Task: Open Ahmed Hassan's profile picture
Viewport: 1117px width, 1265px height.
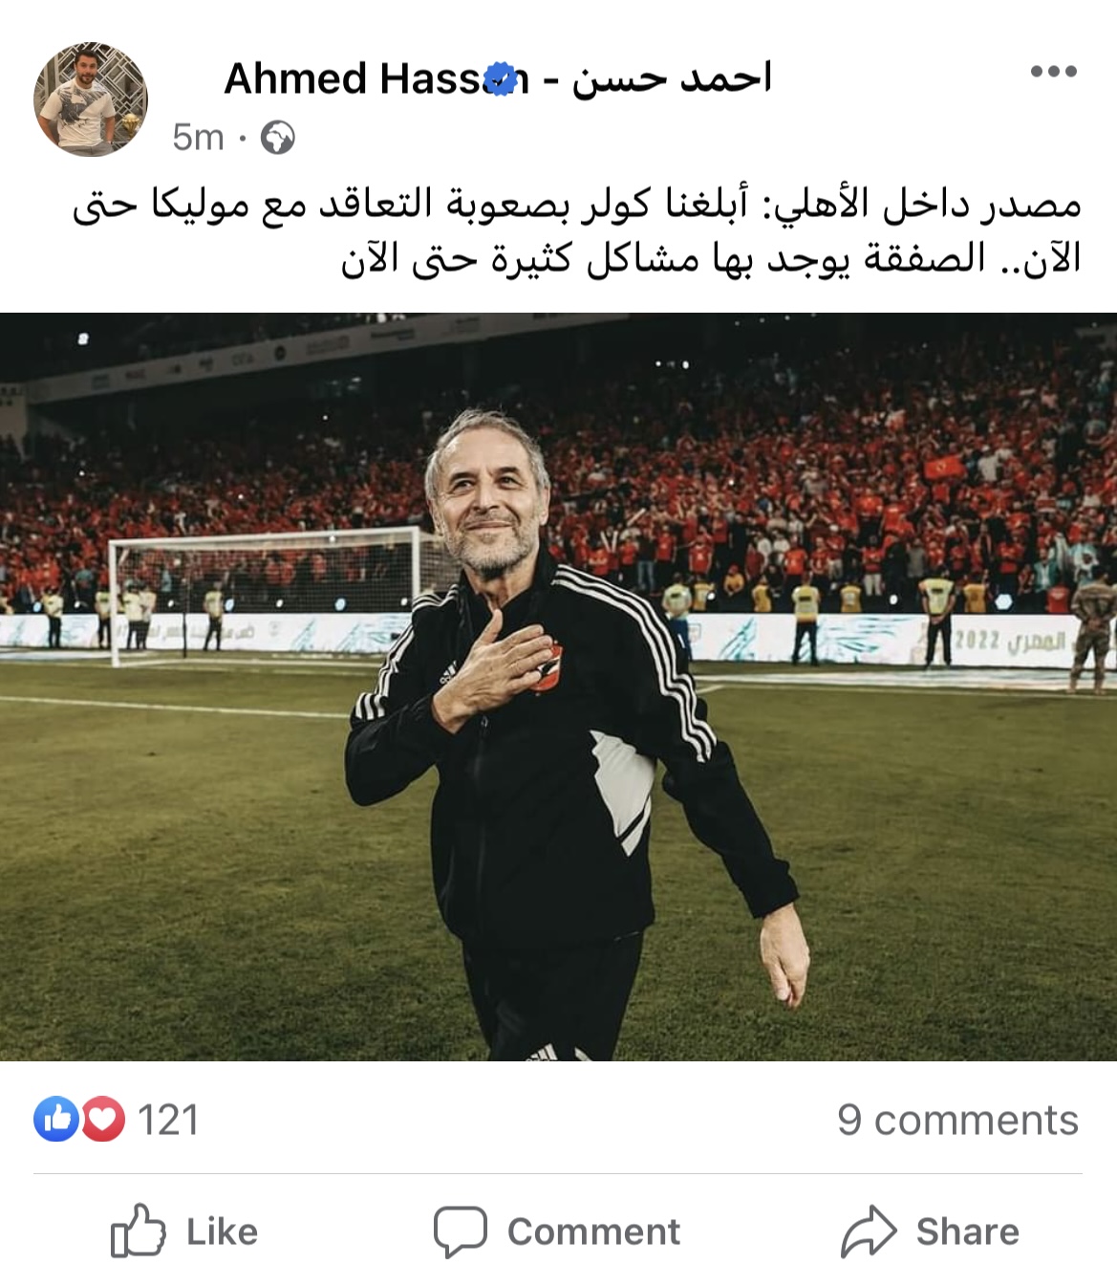Action: [91, 99]
